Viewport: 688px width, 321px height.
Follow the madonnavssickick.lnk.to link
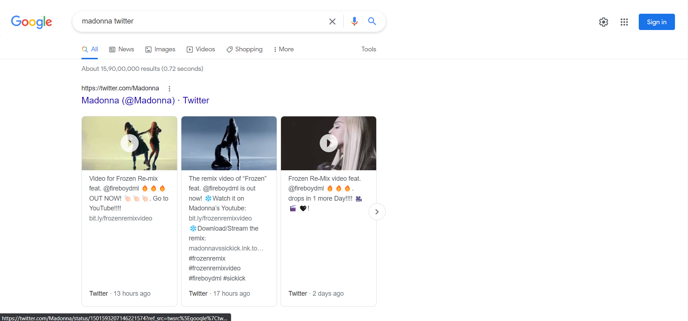click(x=226, y=248)
